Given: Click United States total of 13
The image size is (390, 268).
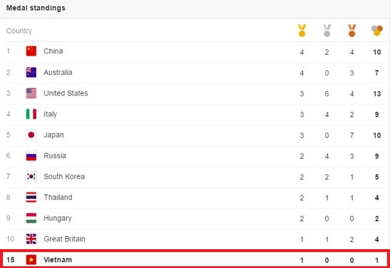Looking at the screenshot, I should pyautogui.click(x=376, y=93).
